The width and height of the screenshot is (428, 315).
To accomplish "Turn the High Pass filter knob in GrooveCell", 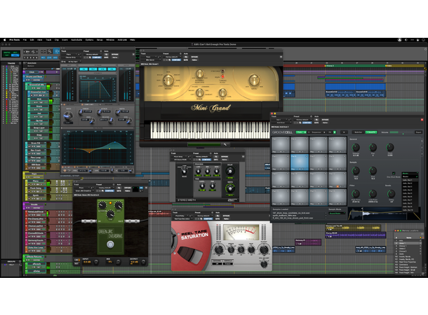I will point(356,194).
